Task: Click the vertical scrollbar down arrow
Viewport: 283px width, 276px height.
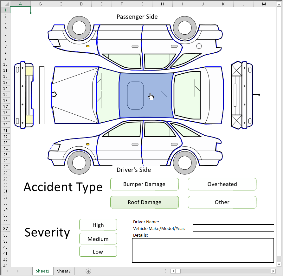Action: (279, 264)
